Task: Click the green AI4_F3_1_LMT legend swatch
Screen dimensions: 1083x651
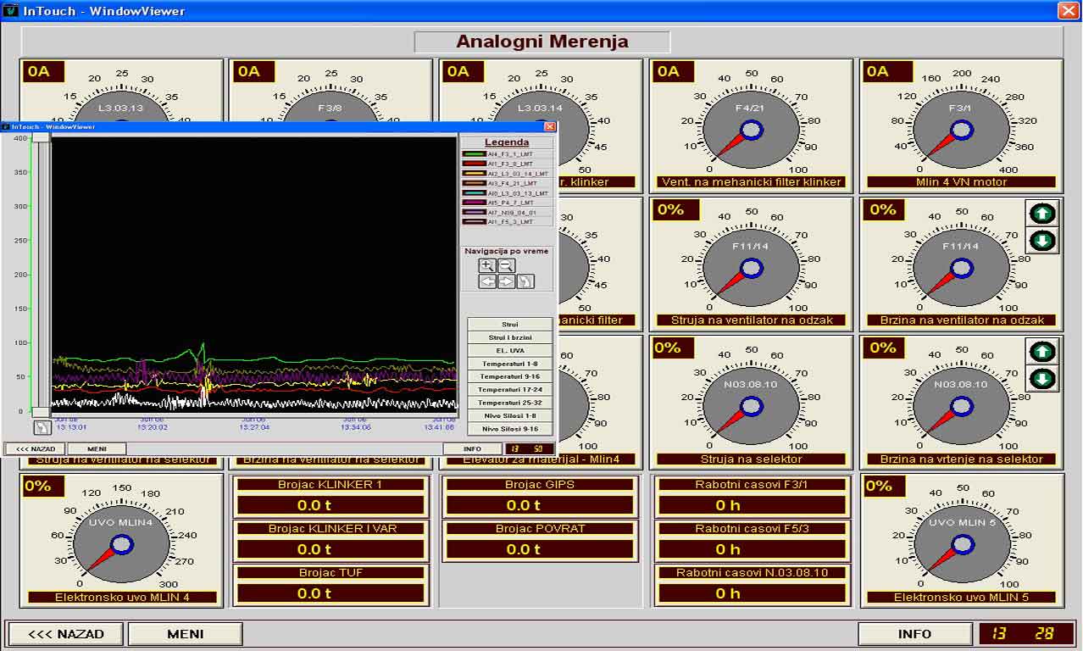Action: (474, 153)
